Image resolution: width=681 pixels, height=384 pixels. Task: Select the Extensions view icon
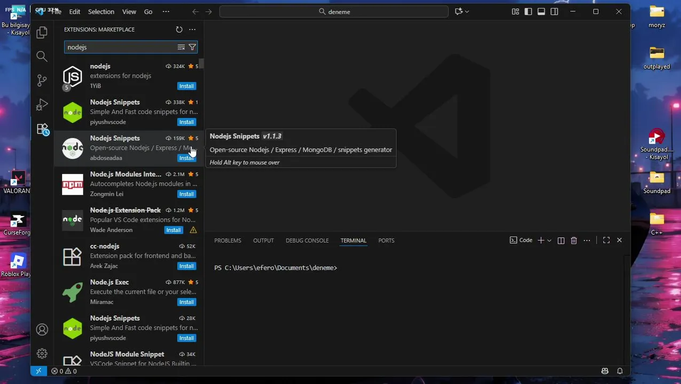(42, 129)
